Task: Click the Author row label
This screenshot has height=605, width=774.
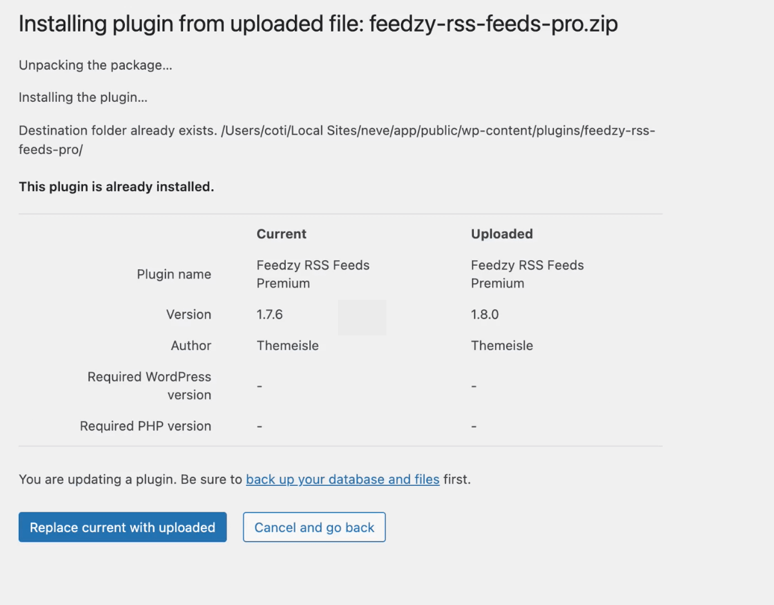Action: pos(191,346)
